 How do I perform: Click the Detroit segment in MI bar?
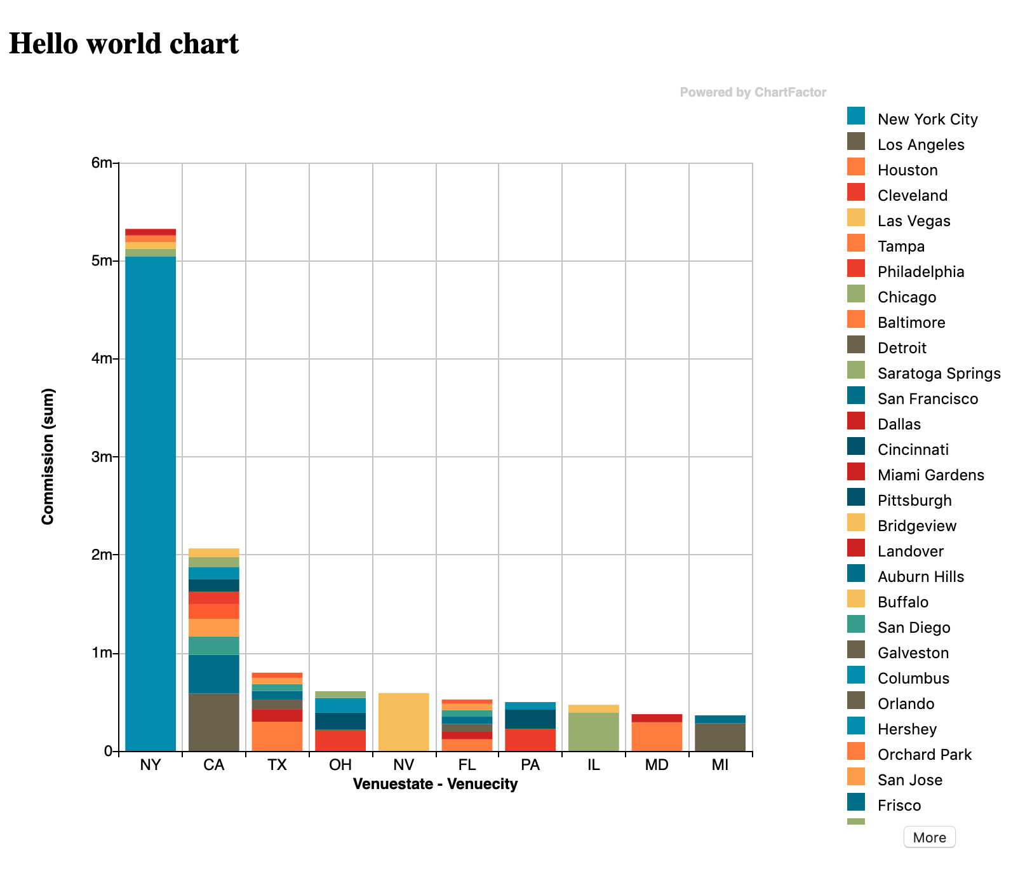(720, 737)
